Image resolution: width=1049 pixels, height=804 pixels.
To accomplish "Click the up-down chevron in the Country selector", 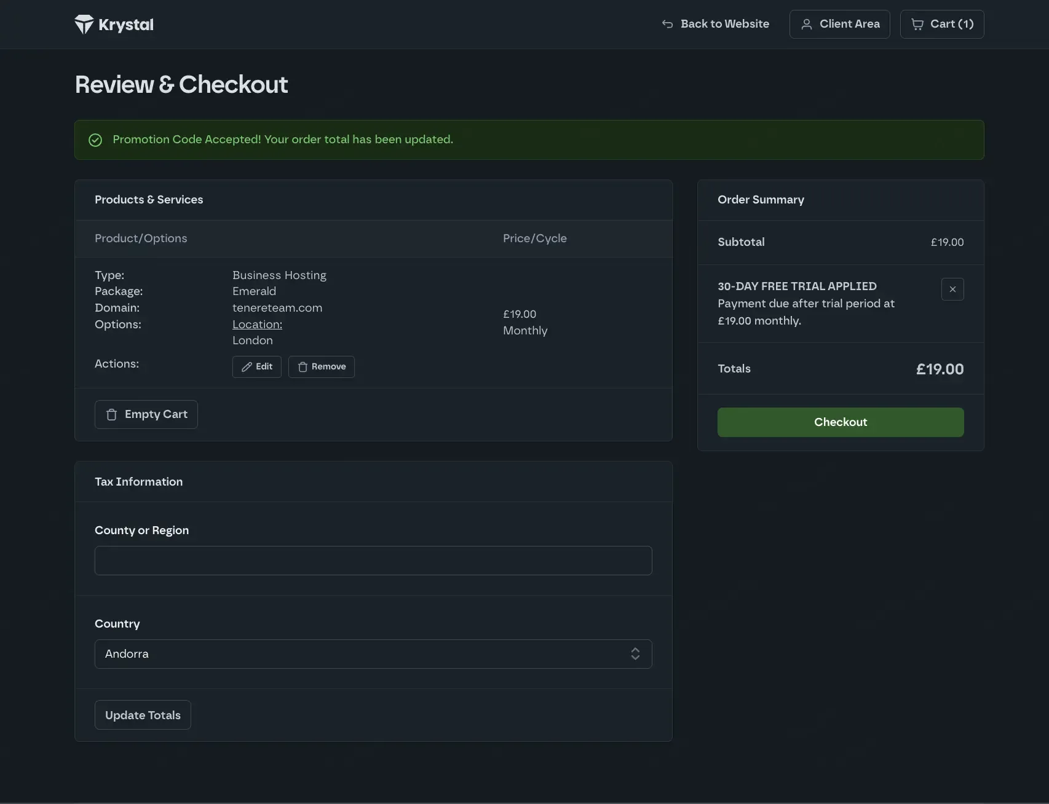I will [x=635, y=654].
